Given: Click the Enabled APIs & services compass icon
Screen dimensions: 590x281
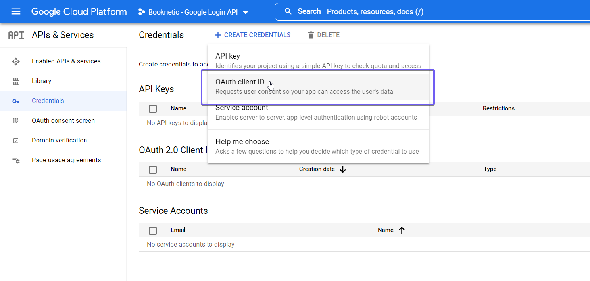Looking at the screenshot, I should pyautogui.click(x=16, y=61).
